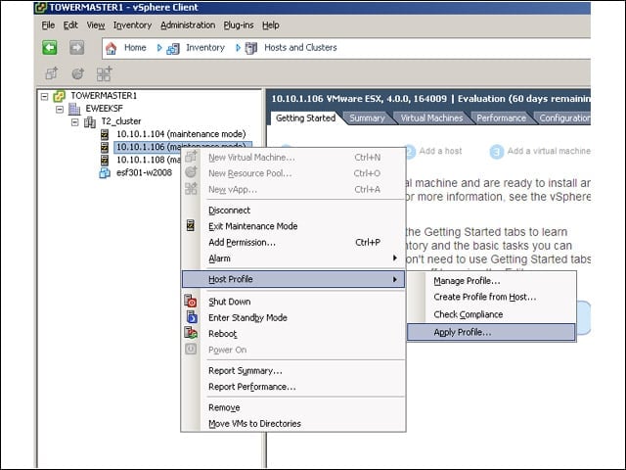The image size is (626, 470).
Task: Click the grey Forward navigation arrow
Action: click(77, 48)
